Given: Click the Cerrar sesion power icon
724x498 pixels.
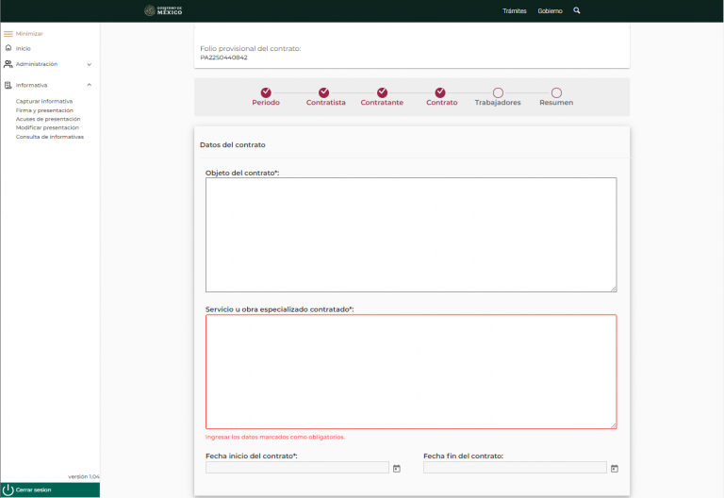Looking at the screenshot, I should point(8,490).
